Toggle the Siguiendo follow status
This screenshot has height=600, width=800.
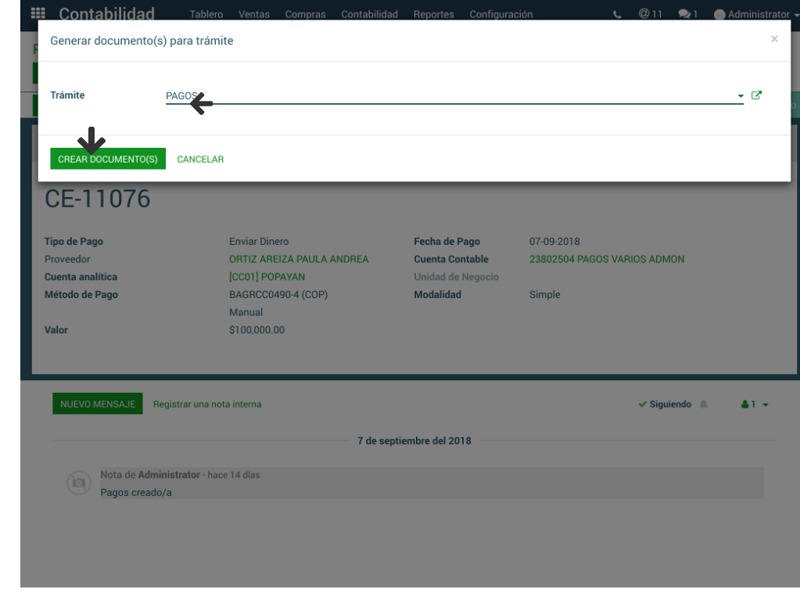pos(664,404)
